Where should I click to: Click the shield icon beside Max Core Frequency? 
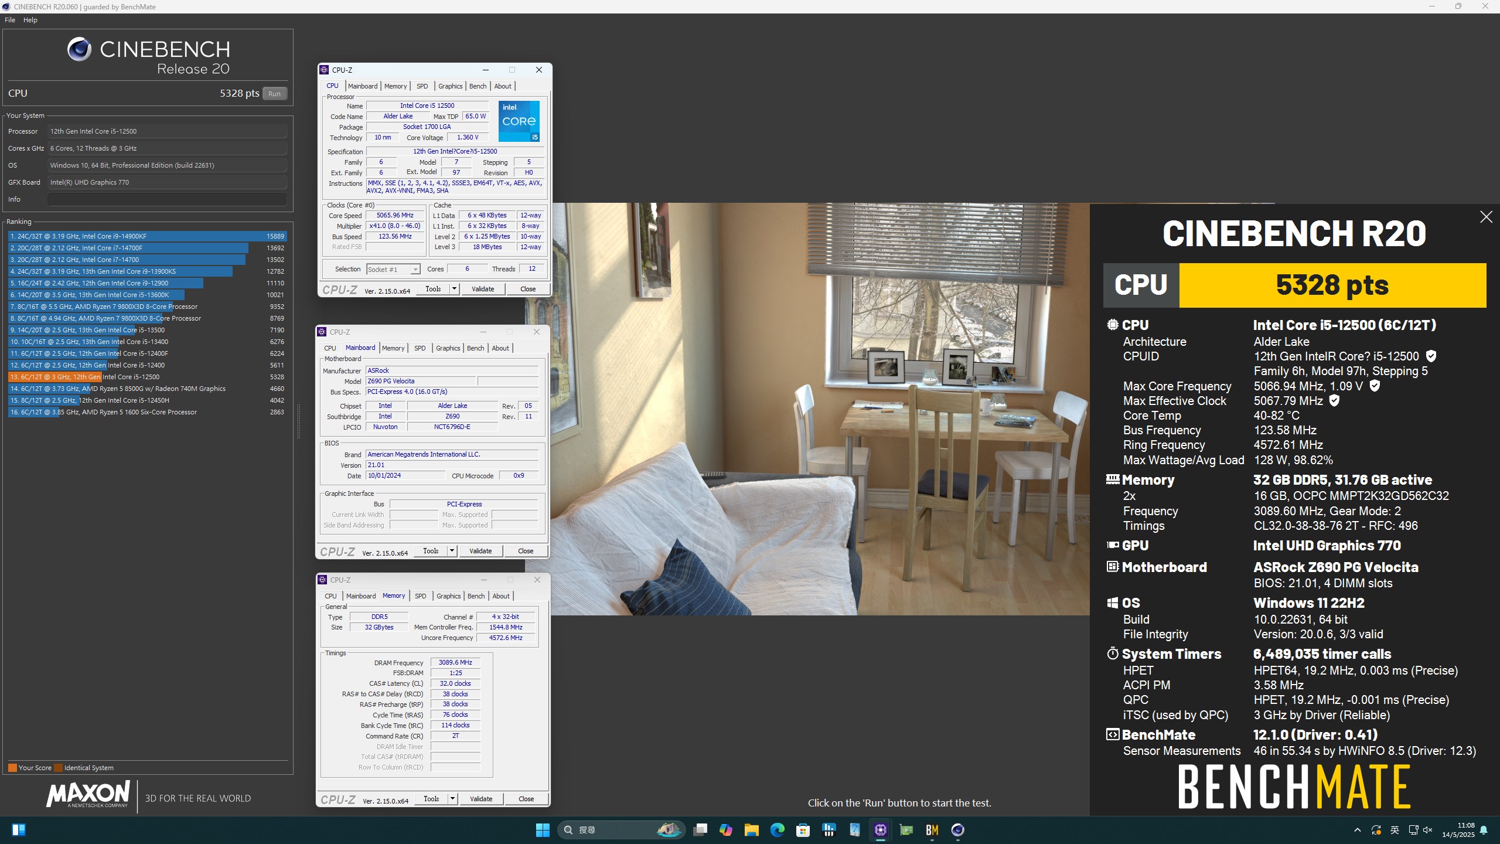[x=1375, y=386]
